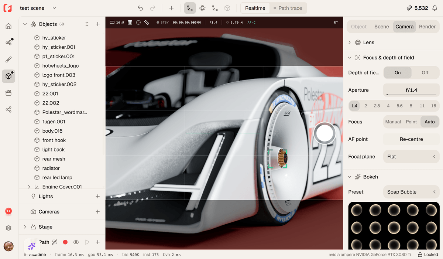The width and height of the screenshot is (443, 259).
Task: Click the red face status icon
Action: (x=8, y=211)
